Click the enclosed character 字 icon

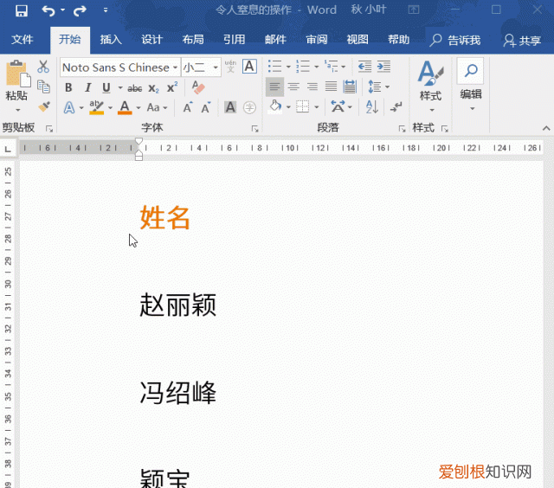[250, 107]
